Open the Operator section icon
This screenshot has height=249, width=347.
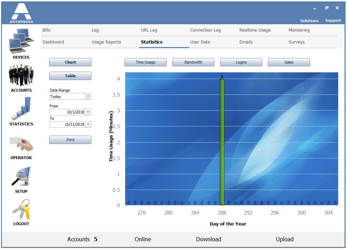[21, 144]
